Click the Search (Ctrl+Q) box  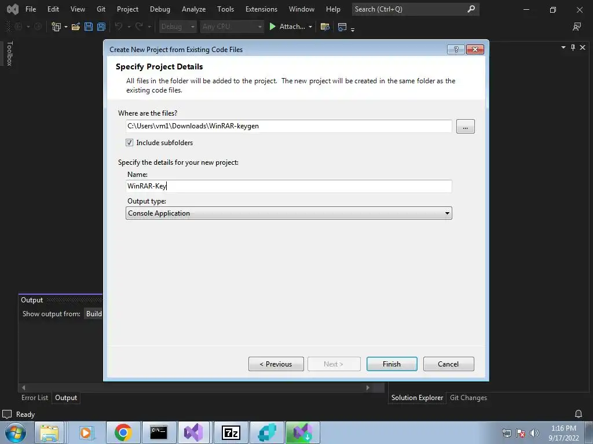[415, 9]
